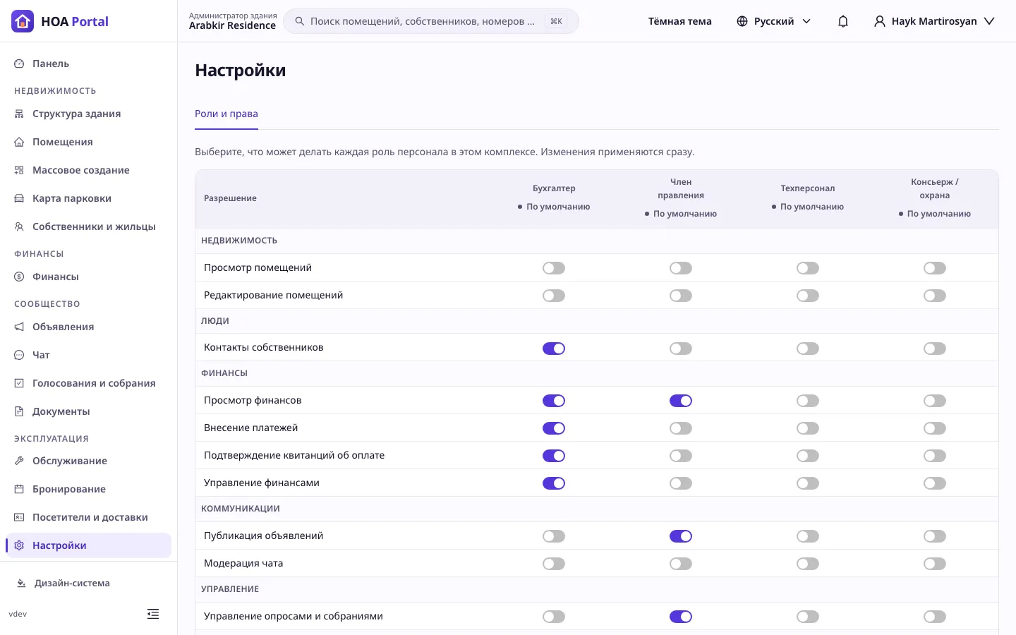
Task: Click the Бронирование calendar icon
Action: coord(19,489)
